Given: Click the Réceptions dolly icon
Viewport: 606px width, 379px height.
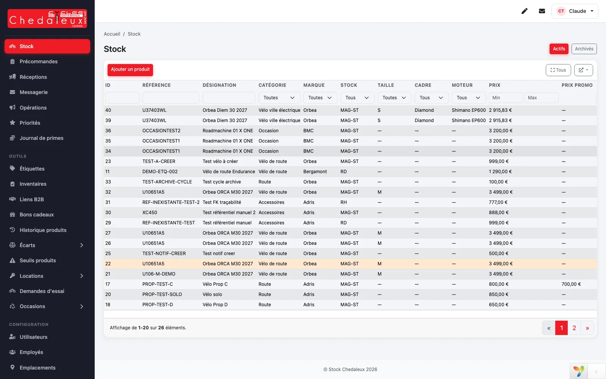Looking at the screenshot, I should point(12,77).
